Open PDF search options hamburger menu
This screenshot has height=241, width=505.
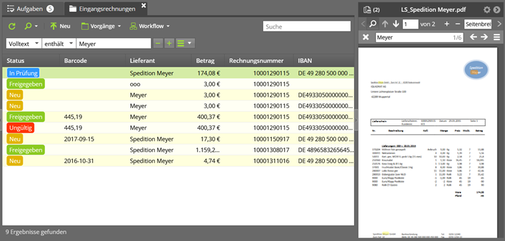click(496, 37)
